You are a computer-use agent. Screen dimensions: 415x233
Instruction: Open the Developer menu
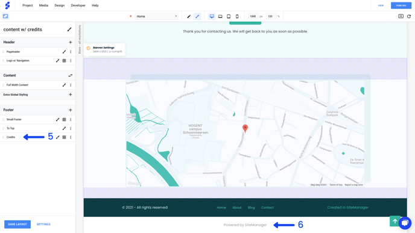[x=78, y=5]
